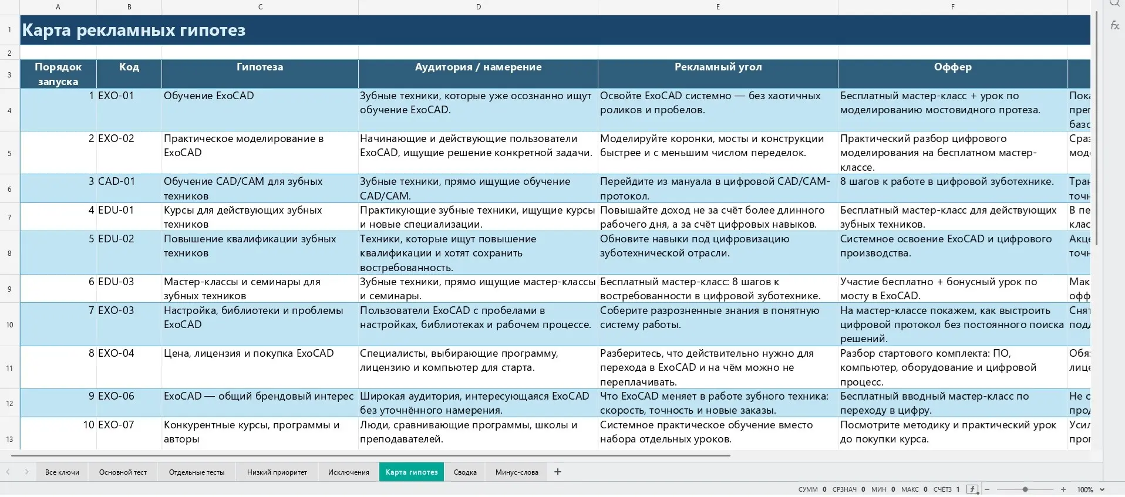
Task: Switch to the 'Исключения' sheet tab
Action: click(x=349, y=472)
